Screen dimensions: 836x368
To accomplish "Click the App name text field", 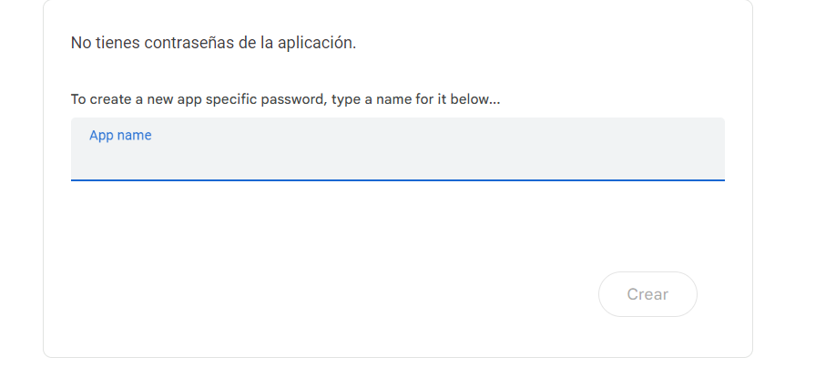I will point(397,158).
